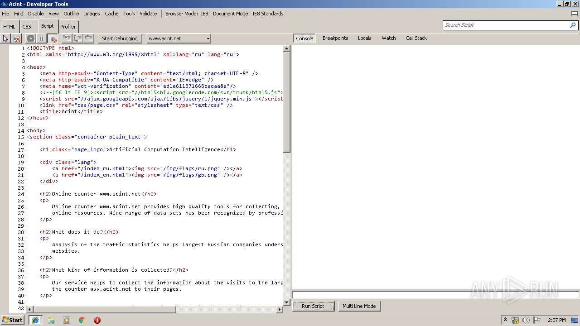Click source scrollbar down arrow
580x326 pixels.
286,302
